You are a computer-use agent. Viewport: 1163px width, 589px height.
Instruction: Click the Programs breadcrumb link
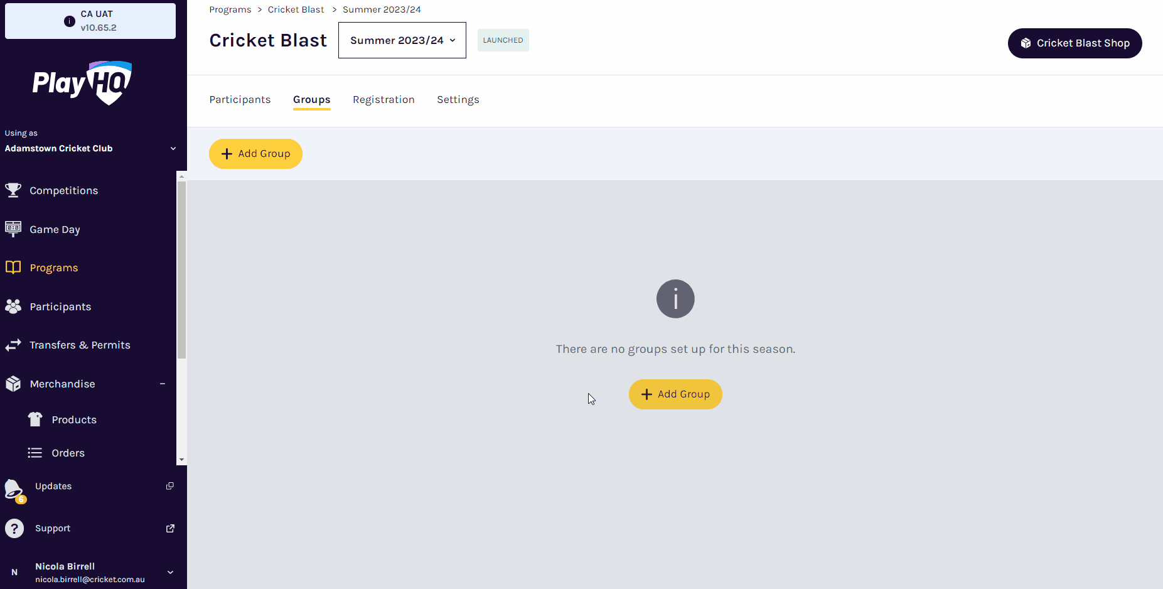[x=230, y=9]
